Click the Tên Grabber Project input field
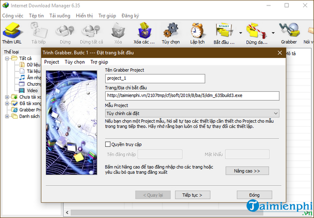314x218 pixels. 155,78
